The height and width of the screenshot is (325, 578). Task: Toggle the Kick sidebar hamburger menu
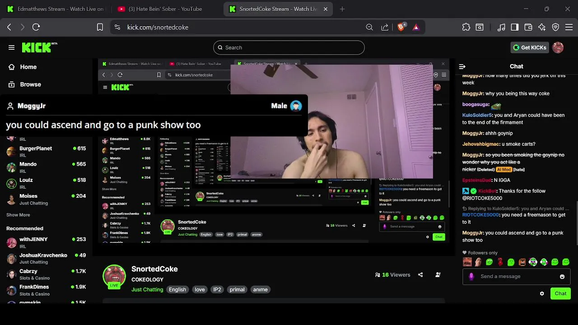[x=11, y=47]
